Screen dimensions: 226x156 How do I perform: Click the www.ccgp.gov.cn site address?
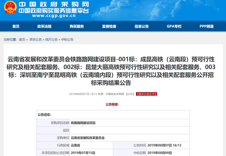tap(54, 16)
